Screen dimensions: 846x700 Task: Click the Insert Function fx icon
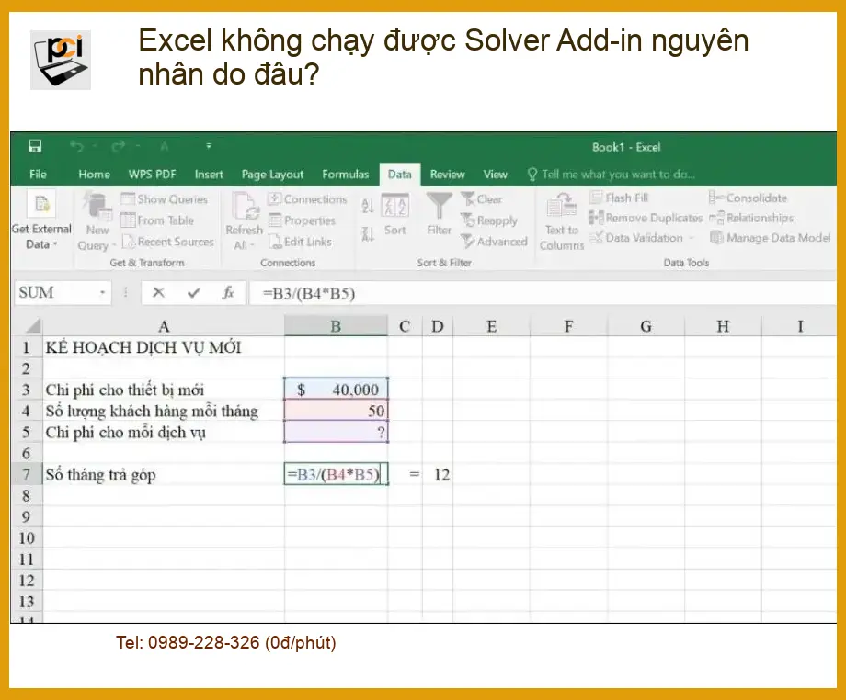228,293
